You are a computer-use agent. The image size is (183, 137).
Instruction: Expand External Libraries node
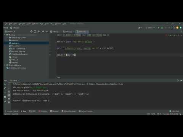[x=5, y=65]
